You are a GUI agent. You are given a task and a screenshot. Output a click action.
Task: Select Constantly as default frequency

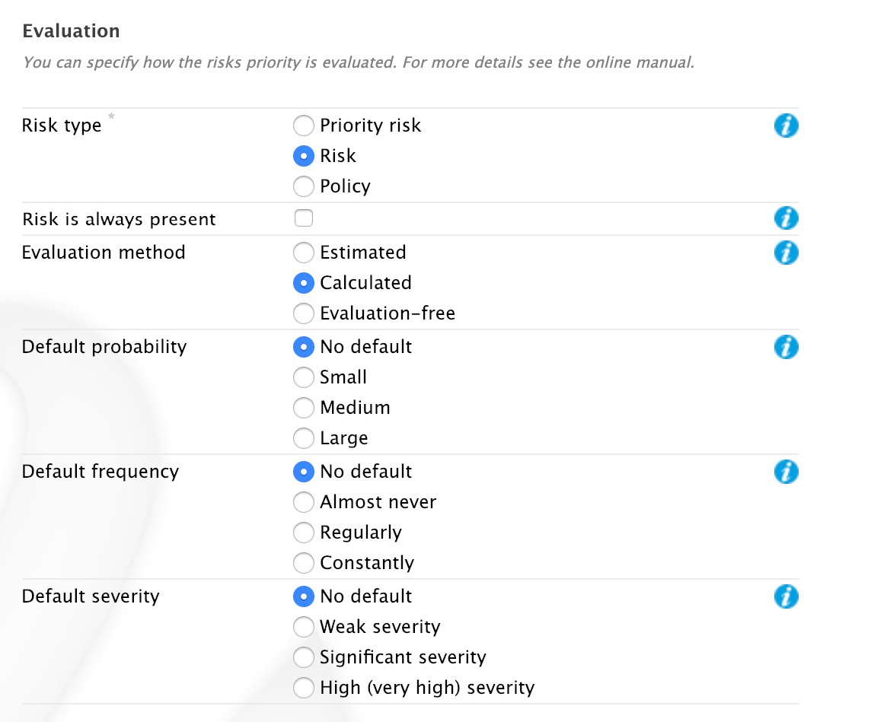(x=303, y=563)
